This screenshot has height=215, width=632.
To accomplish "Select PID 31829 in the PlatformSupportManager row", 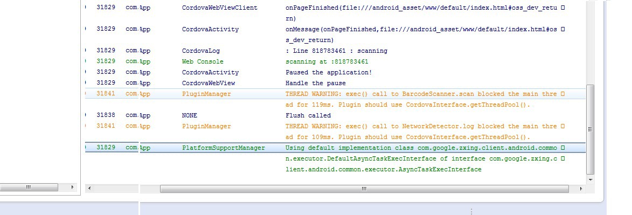I will (106, 147).
